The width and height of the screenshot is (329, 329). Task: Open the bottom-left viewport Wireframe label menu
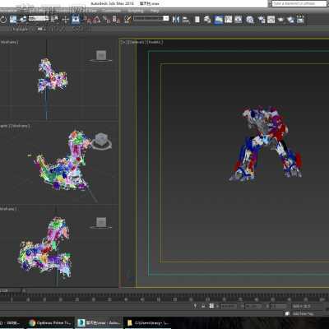pos(8,209)
